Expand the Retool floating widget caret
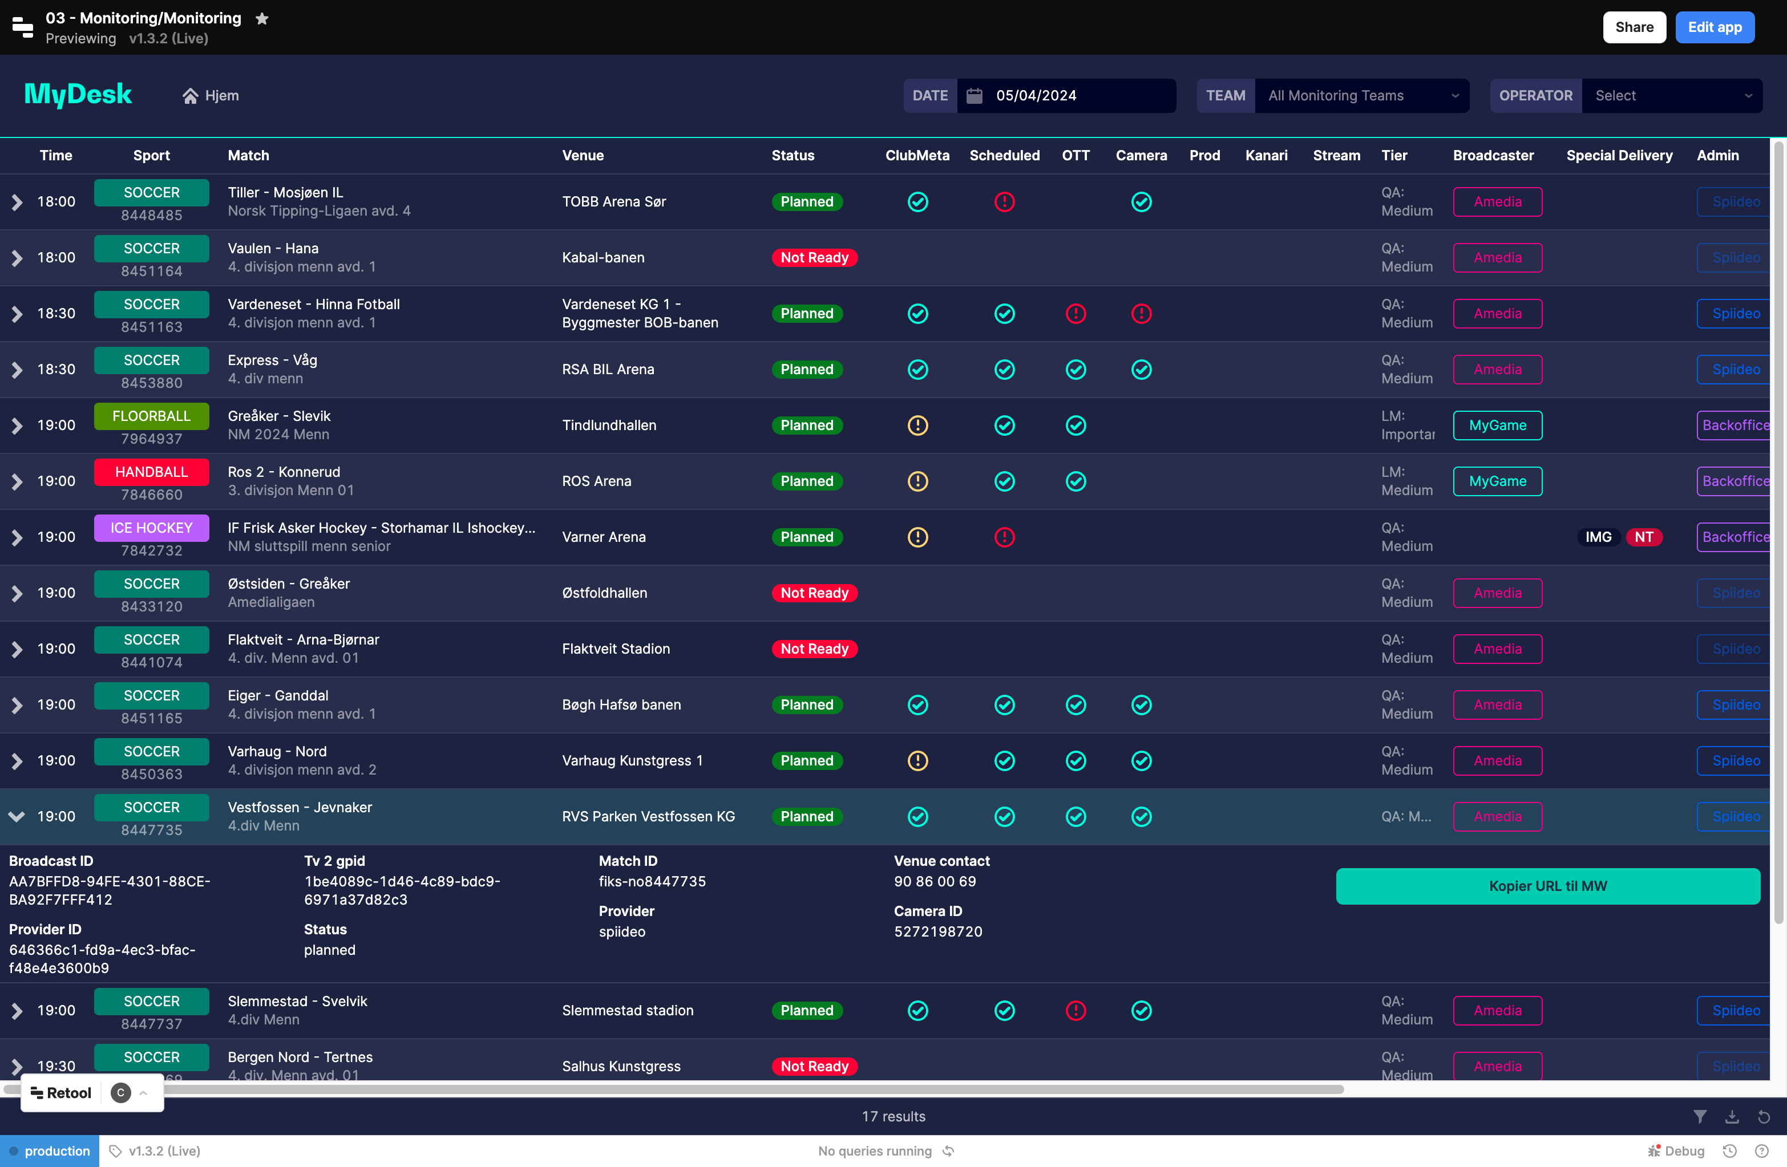 [x=143, y=1093]
